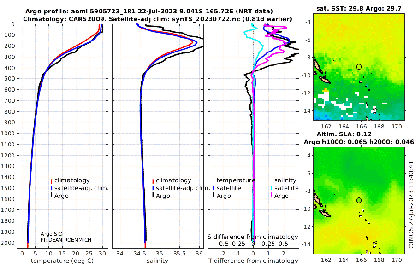Click the cyan 'satellite' swatch under salinity header
This screenshot has width=415, height=267.
click(x=271, y=188)
